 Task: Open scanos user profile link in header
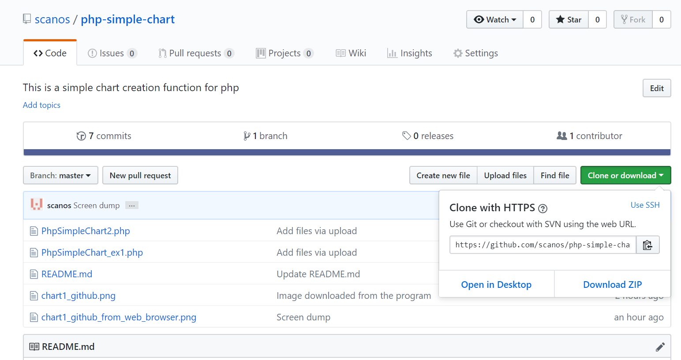(x=52, y=19)
